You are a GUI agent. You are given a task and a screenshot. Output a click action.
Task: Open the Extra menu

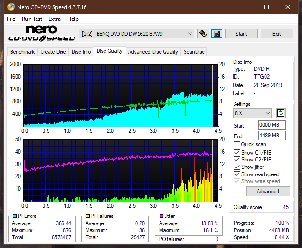point(55,19)
